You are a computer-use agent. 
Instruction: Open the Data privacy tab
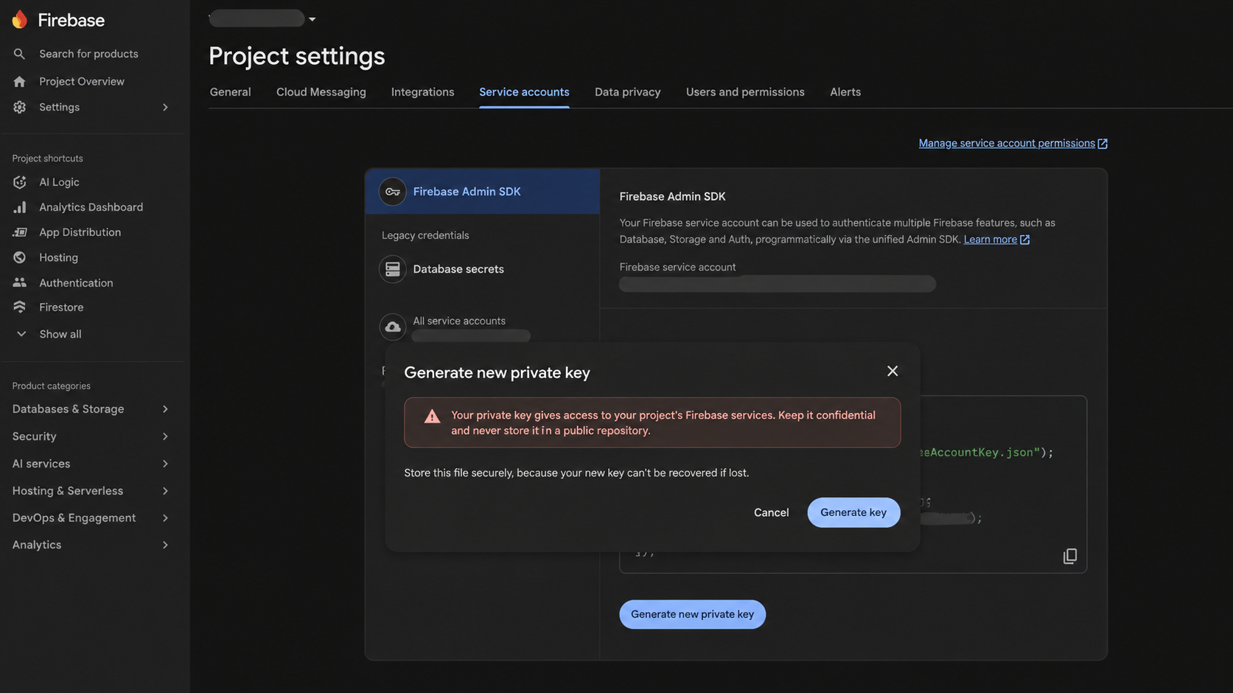627,92
